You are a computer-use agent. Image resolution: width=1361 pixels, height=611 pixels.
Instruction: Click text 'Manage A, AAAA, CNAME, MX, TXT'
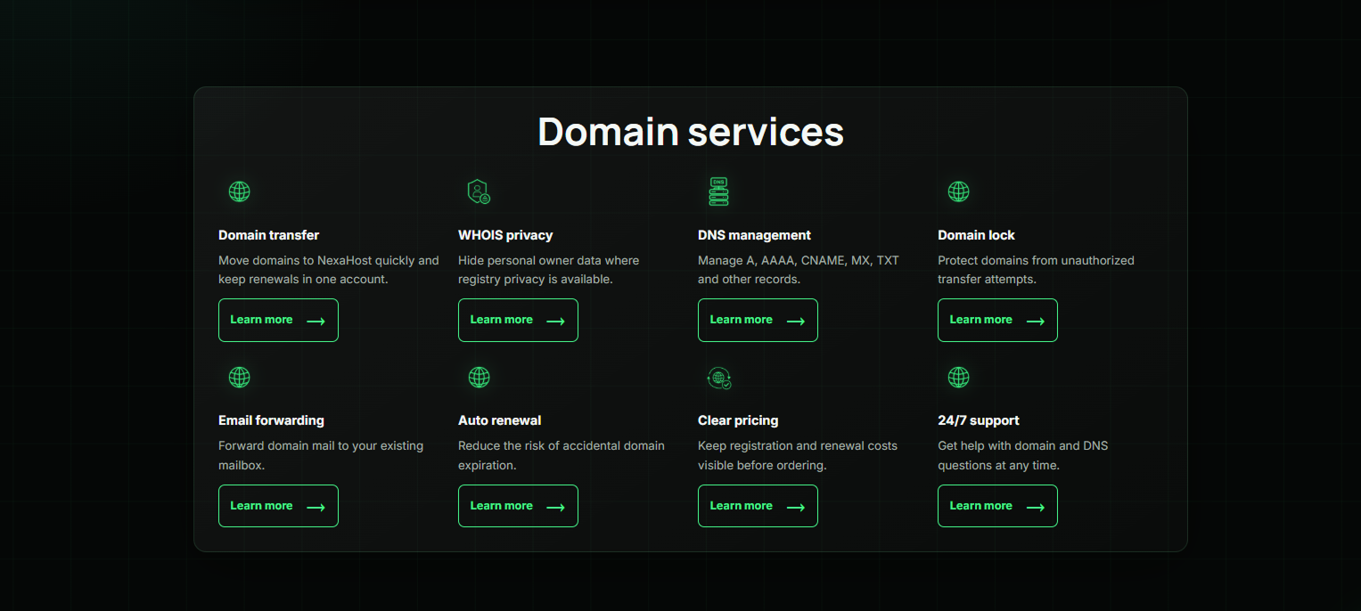[x=799, y=261]
